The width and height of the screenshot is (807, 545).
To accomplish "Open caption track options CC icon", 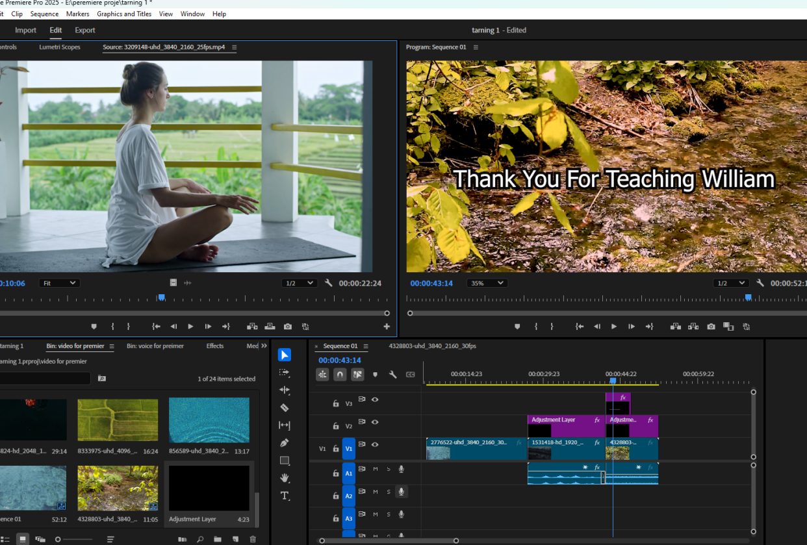I will tap(411, 375).
